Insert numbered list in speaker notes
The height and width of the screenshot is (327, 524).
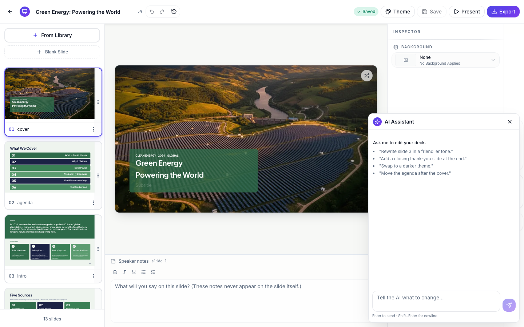tap(153, 272)
